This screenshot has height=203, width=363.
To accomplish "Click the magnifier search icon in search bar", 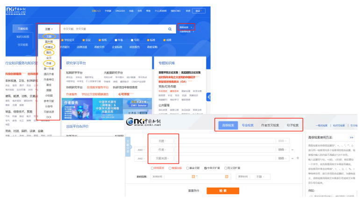I will pos(170,29).
